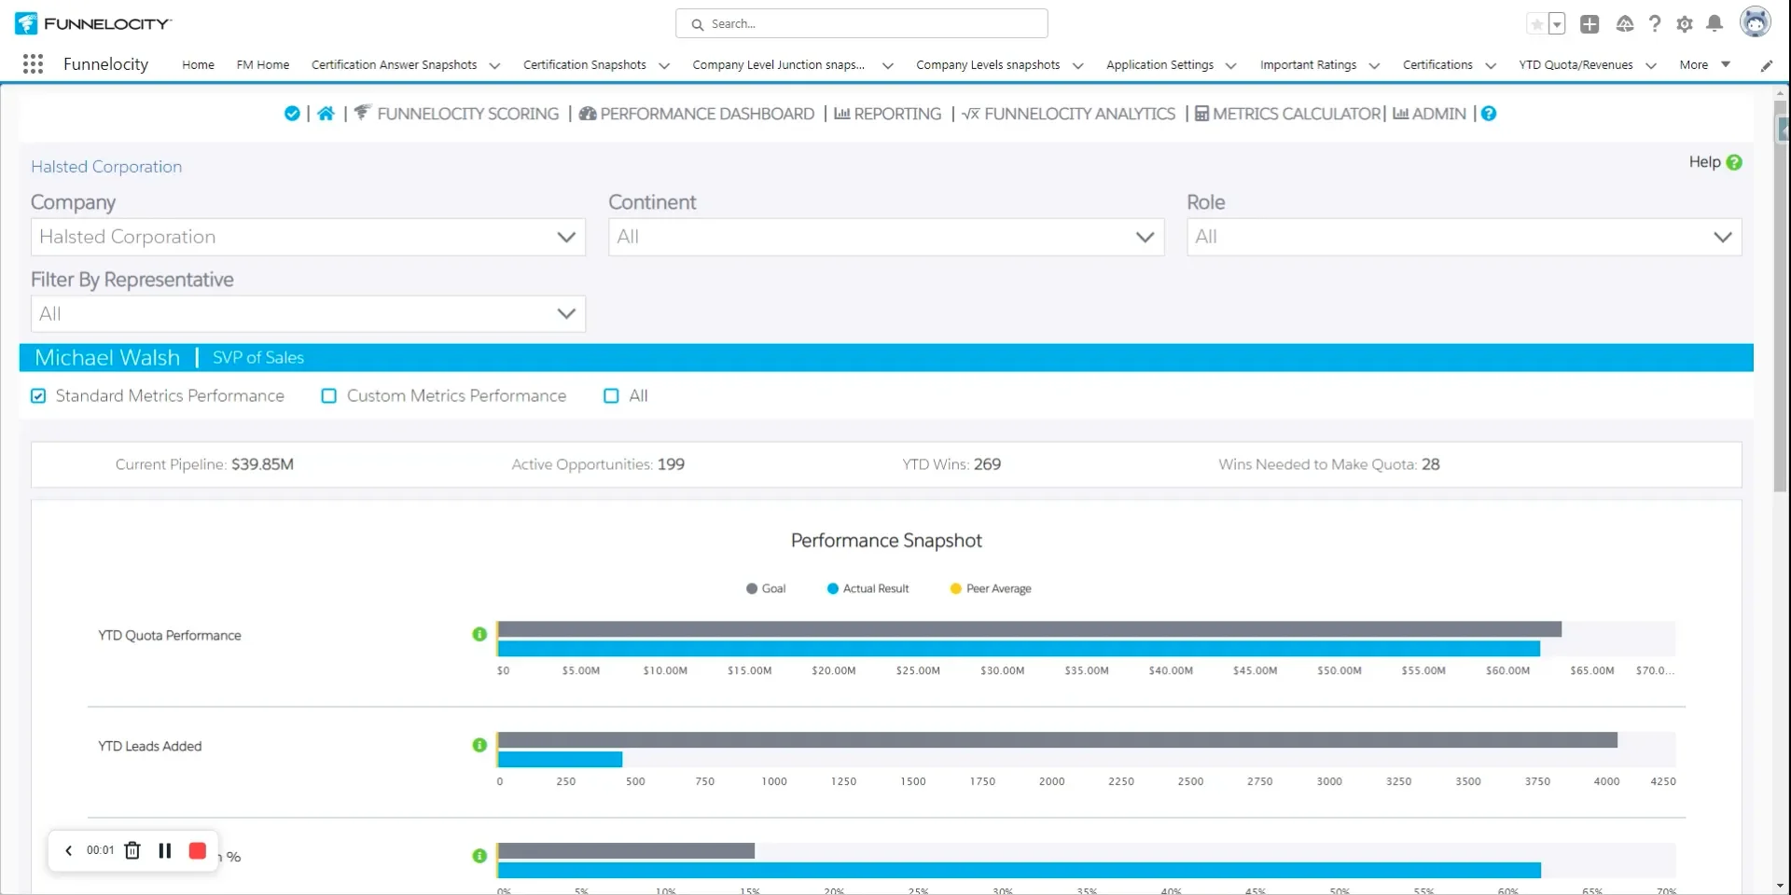Open the Continent dropdown
Screen dimensions: 1791x895
click(886, 237)
